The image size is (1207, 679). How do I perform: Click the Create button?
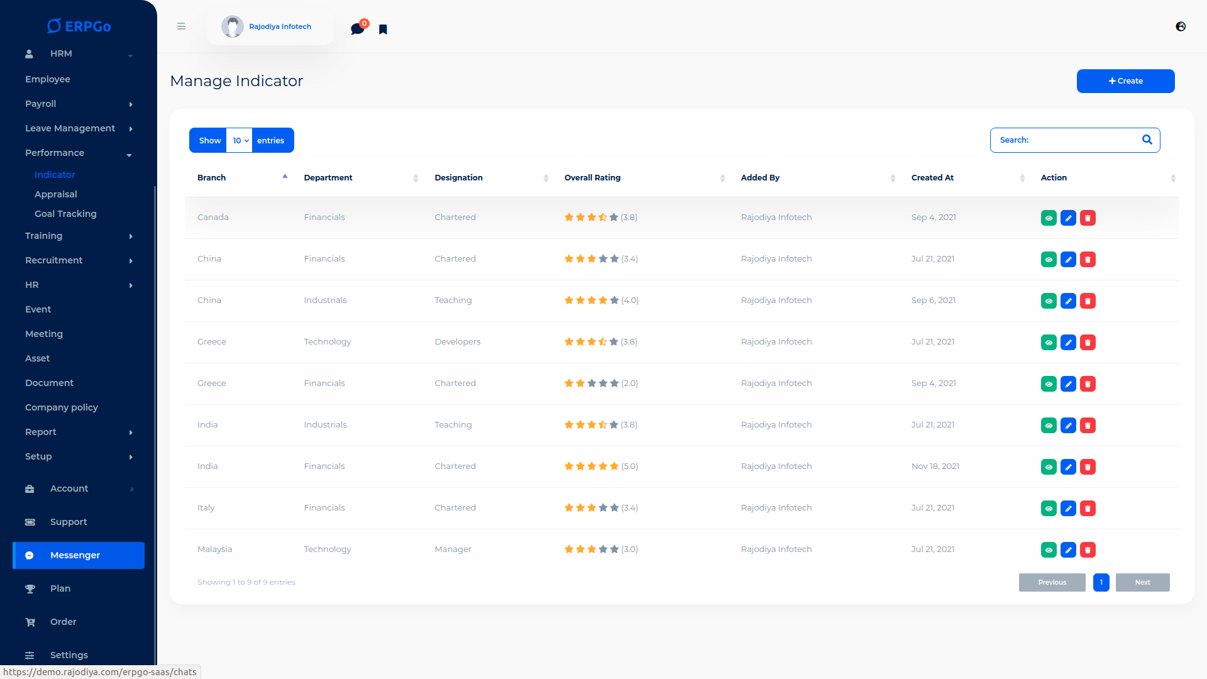tap(1125, 81)
